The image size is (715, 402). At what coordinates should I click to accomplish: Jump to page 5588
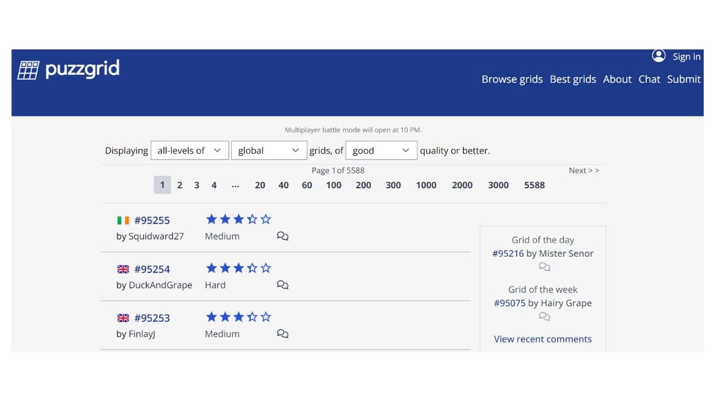click(534, 185)
